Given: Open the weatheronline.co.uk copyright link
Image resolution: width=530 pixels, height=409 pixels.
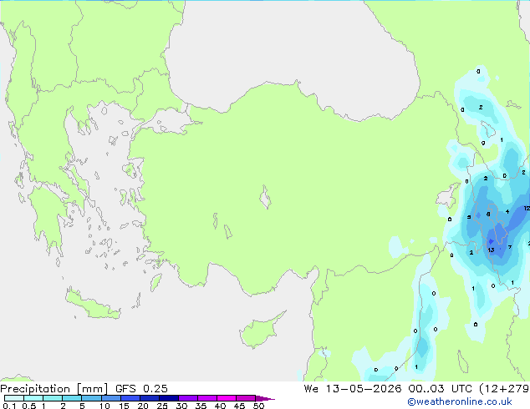Looking at the screenshot, I should point(460,401).
